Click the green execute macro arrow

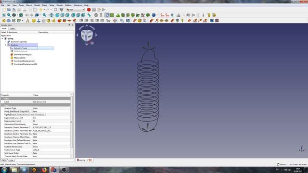point(104,10)
